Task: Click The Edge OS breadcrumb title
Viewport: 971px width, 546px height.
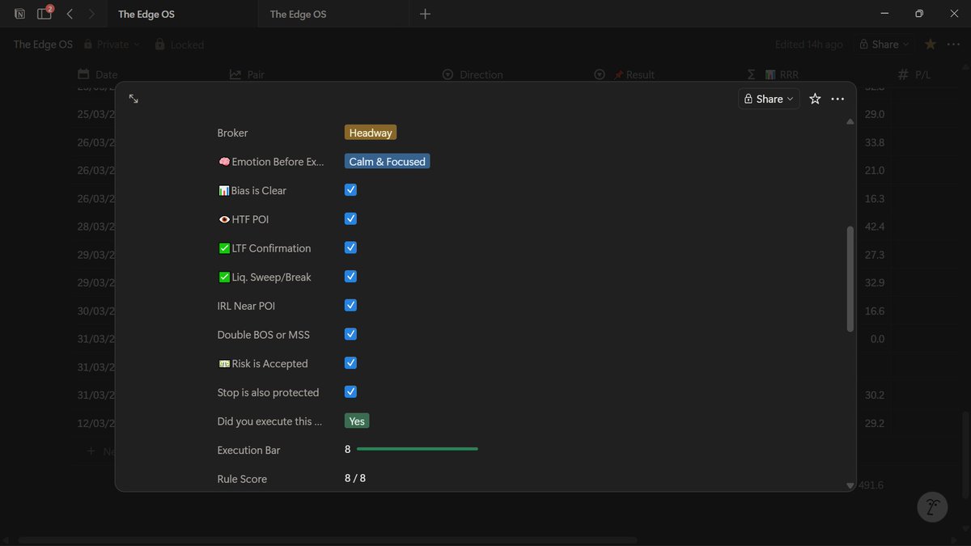Action: click(x=43, y=44)
